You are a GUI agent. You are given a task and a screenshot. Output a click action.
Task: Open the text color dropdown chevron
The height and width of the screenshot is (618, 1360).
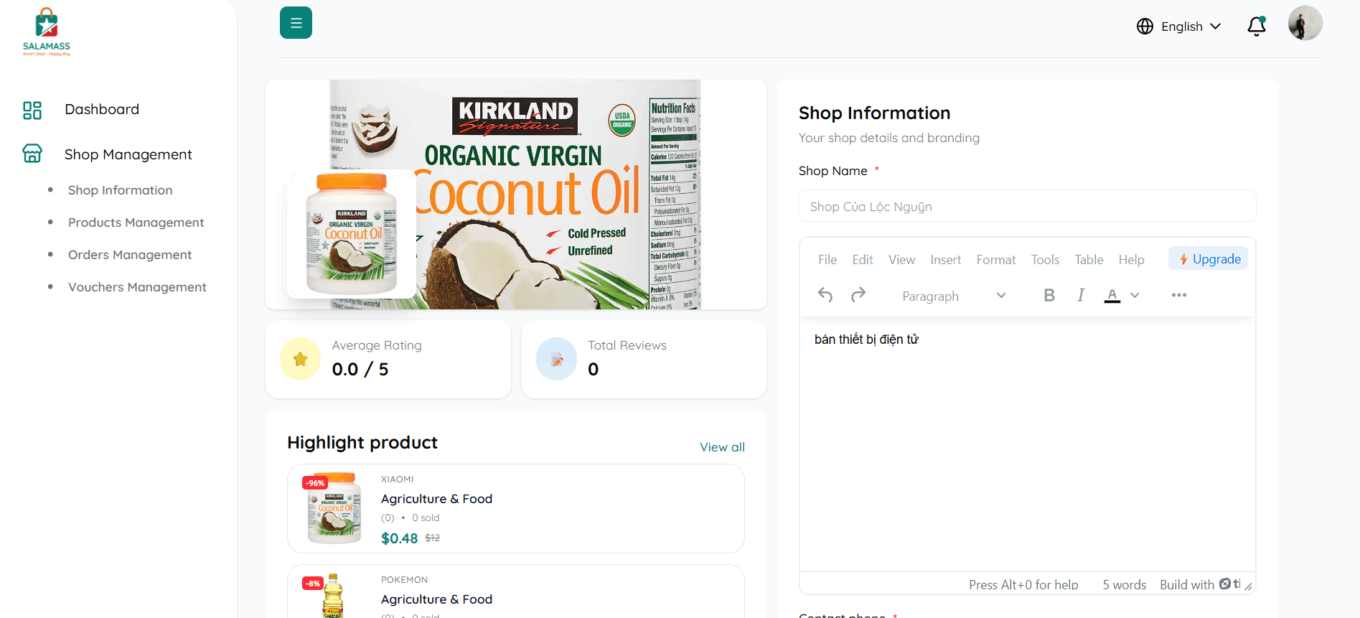click(x=1134, y=295)
